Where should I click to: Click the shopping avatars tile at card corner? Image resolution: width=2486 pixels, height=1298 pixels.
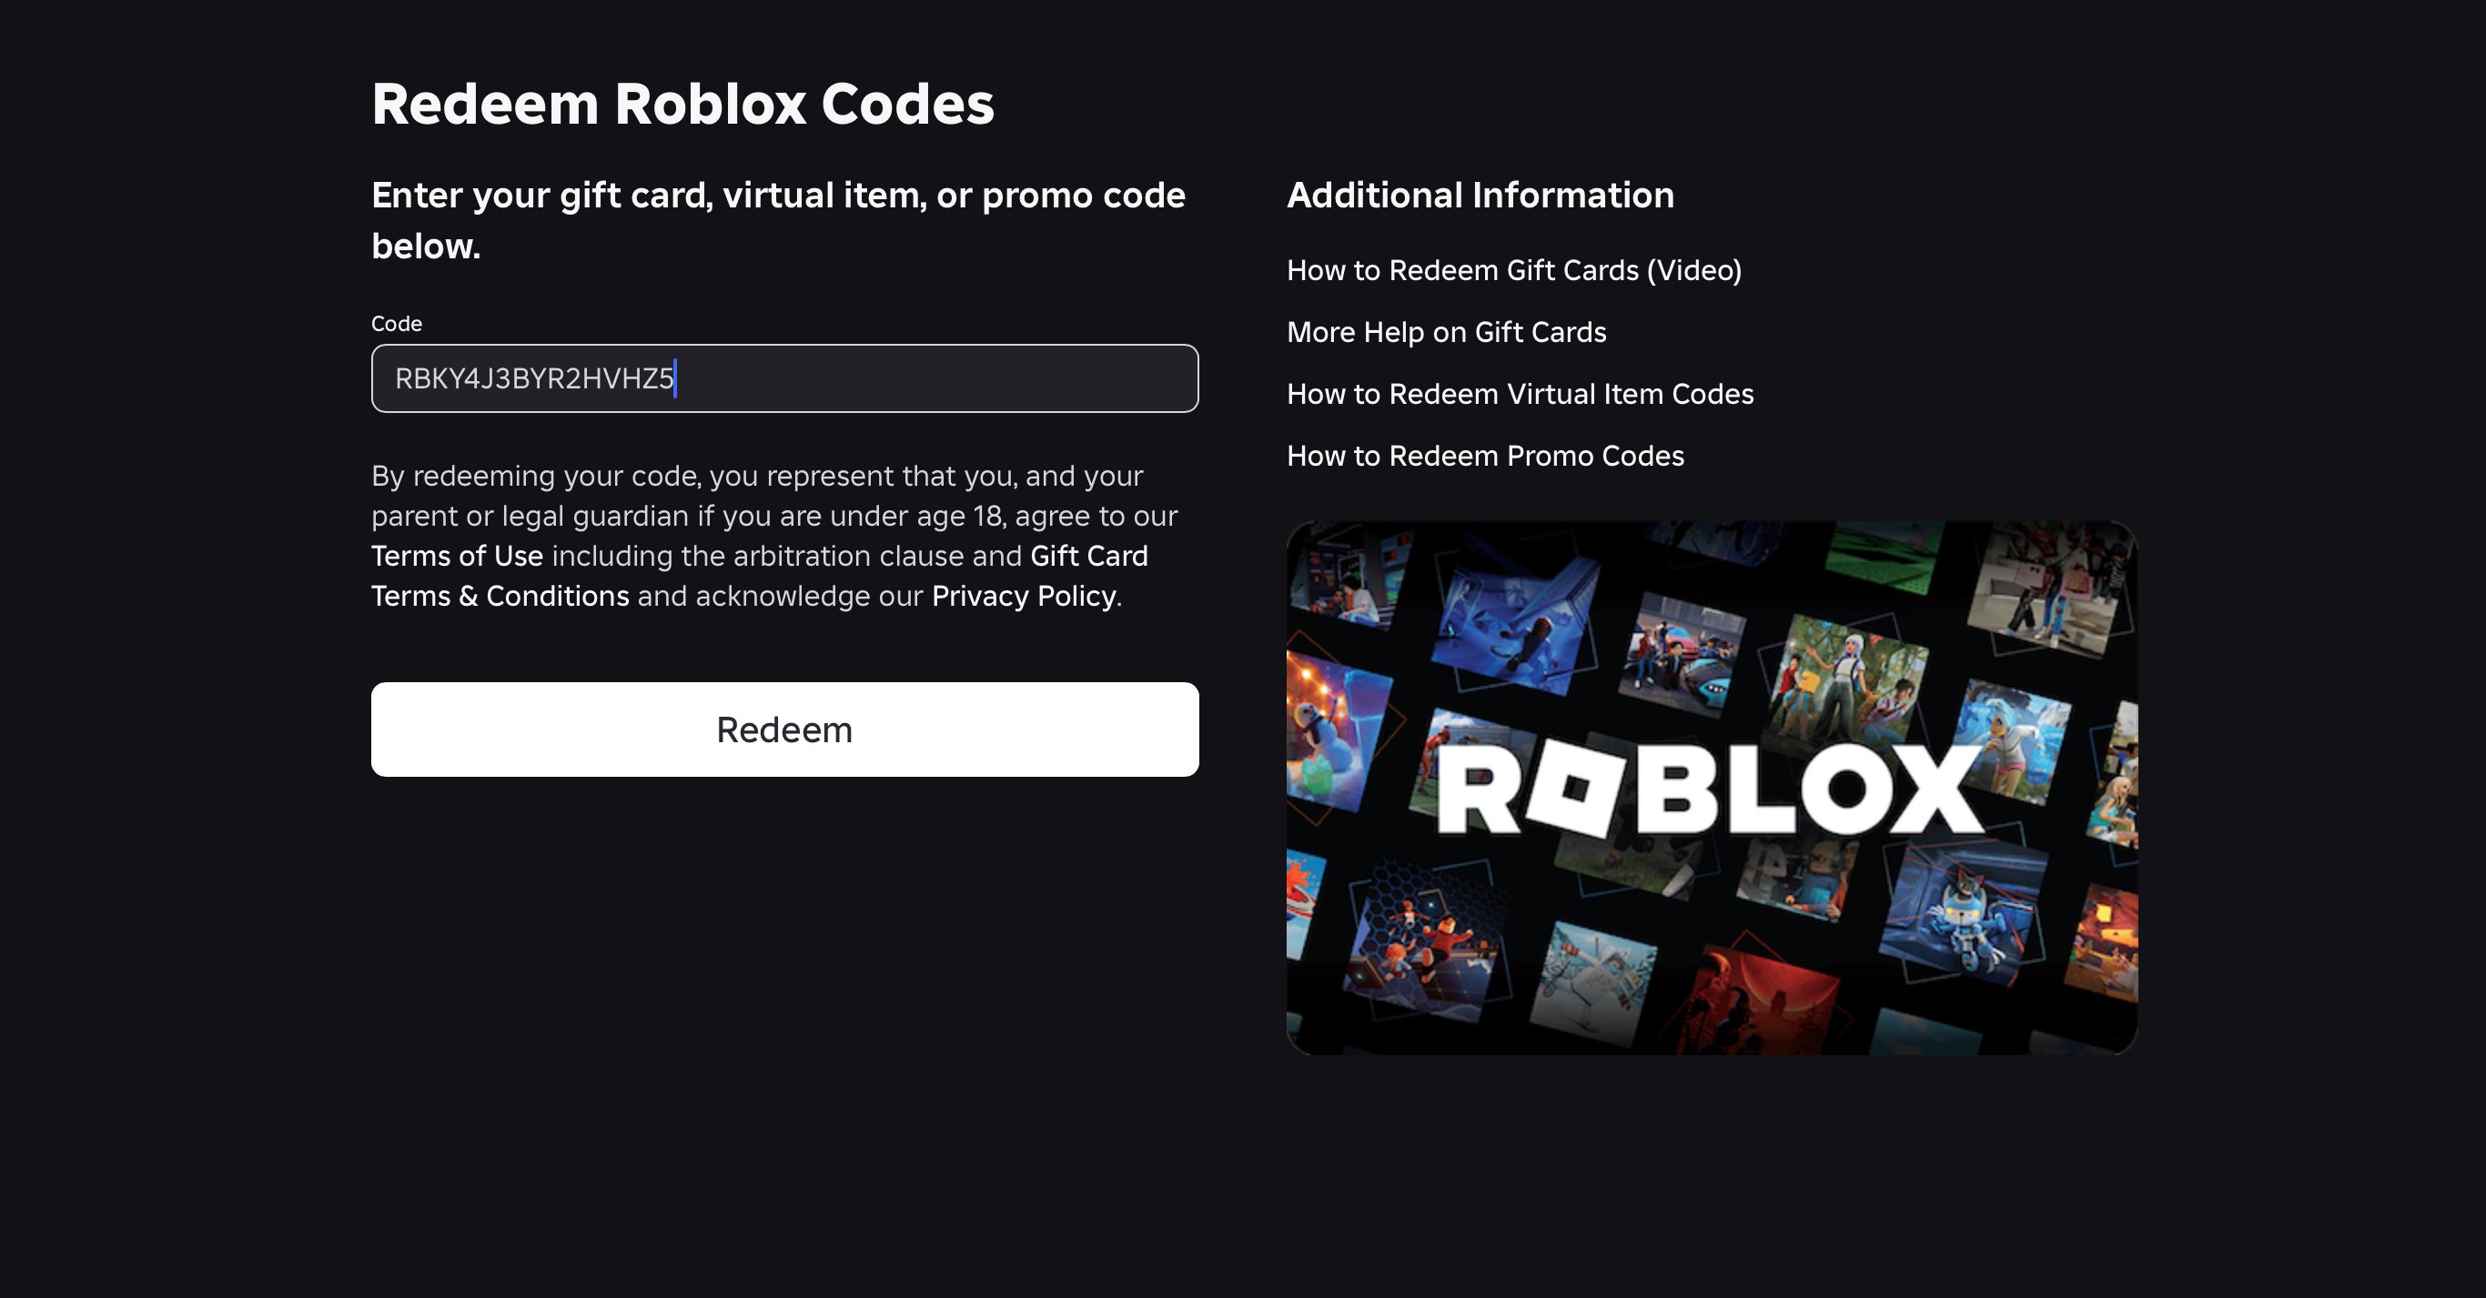(x=2051, y=587)
